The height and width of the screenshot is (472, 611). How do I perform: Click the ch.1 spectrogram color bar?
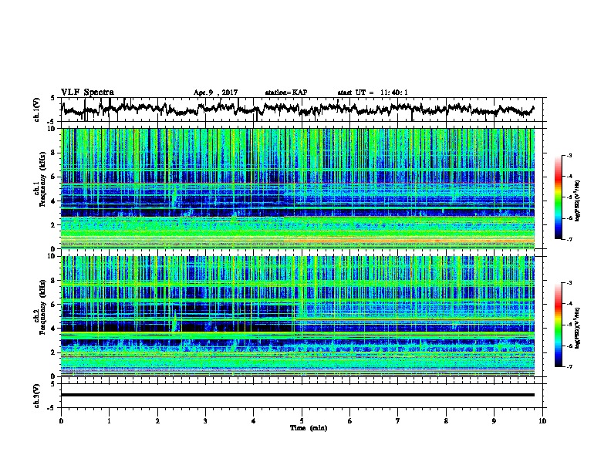pyautogui.click(x=559, y=197)
